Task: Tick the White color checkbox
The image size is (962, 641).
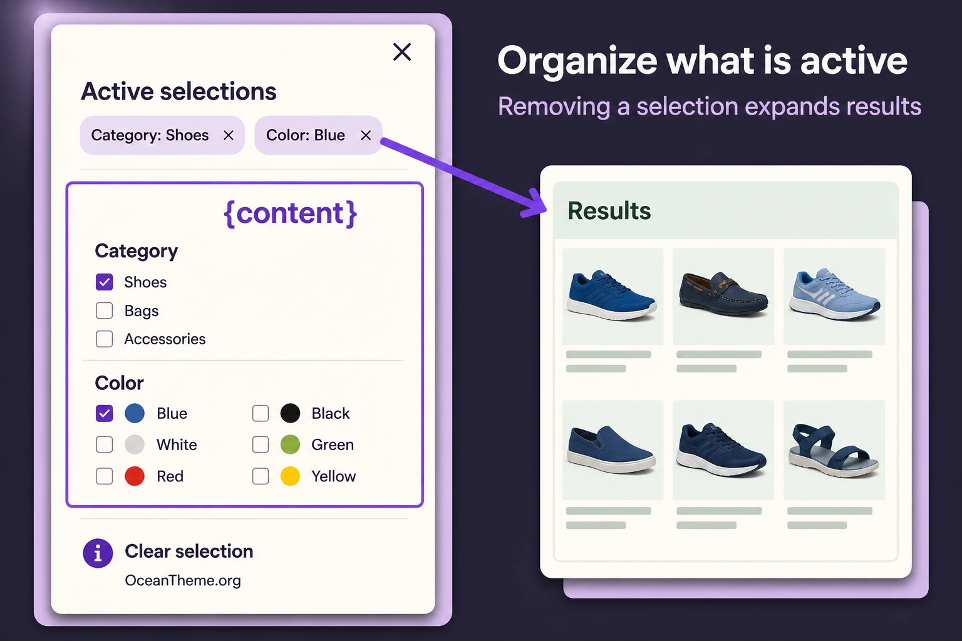Action: [x=105, y=444]
